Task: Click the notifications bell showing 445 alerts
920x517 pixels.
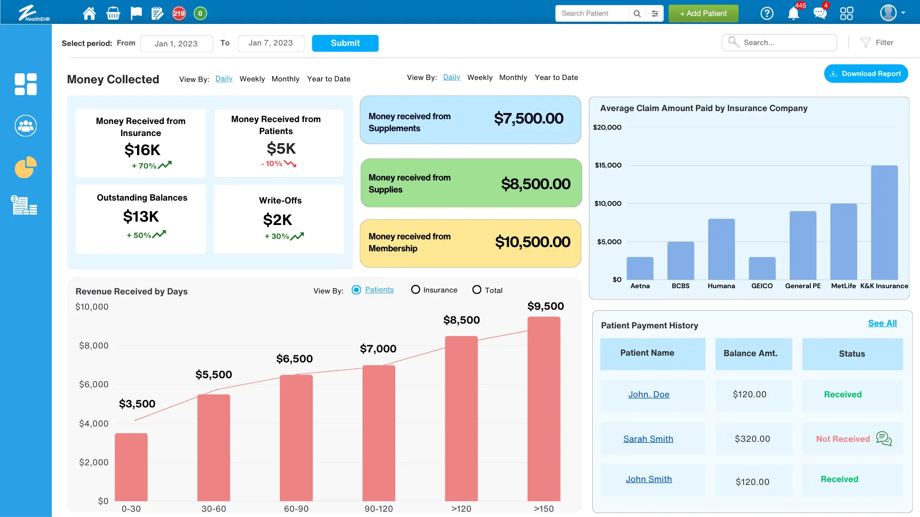Action: pyautogui.click(x=793, y=13)
